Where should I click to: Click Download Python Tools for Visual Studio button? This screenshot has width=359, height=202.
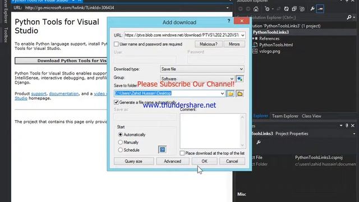point(61,61)
